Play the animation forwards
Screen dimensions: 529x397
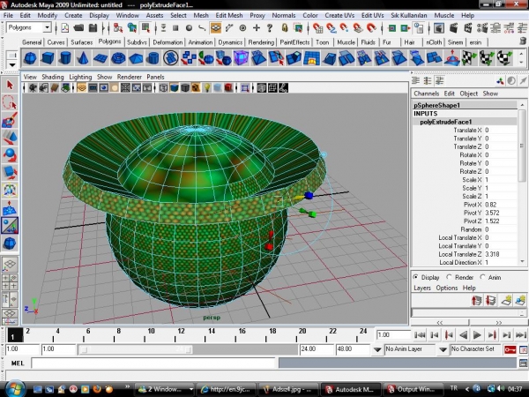(477, 335)
